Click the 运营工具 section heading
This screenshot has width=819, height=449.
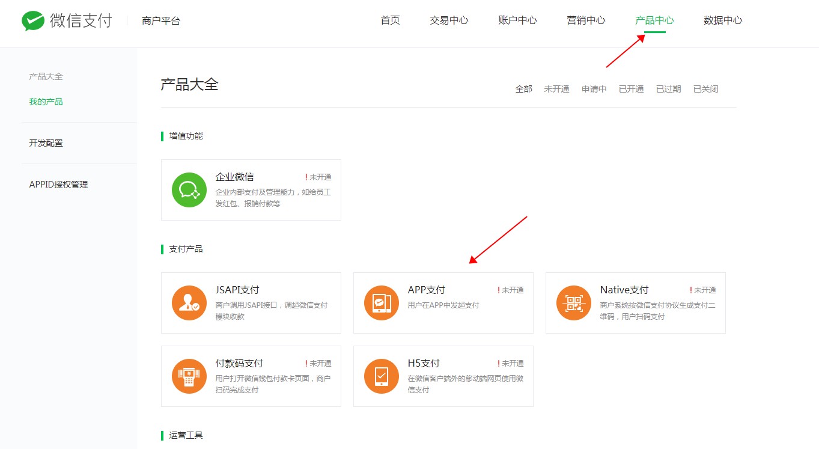click(186, 435)
